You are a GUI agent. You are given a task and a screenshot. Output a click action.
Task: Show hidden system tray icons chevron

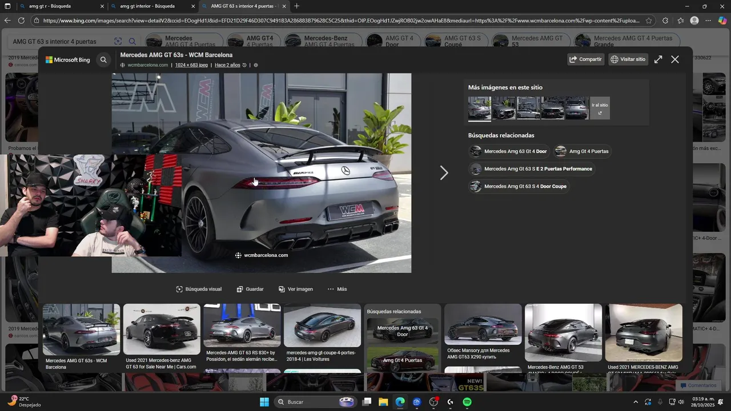(636, 402)
